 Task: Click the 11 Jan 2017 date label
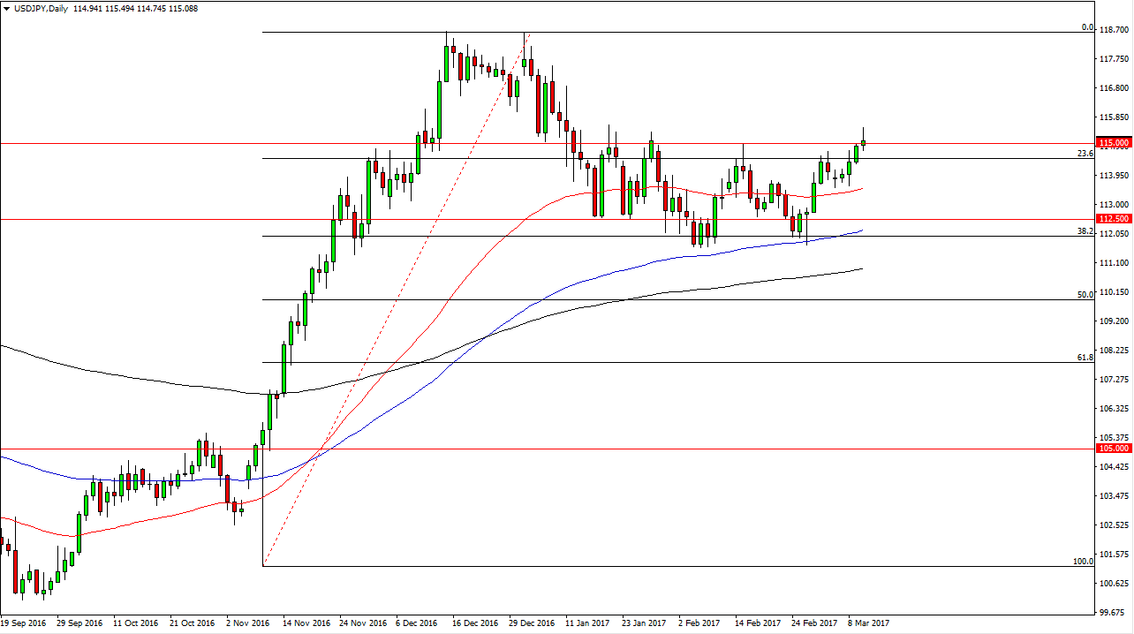587,623
